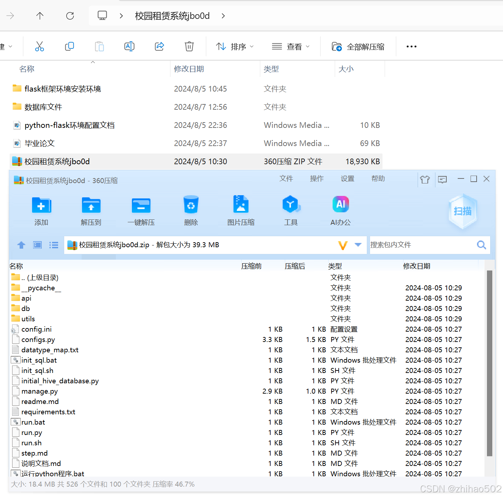Switch to icon view in 360压缩

click(x=37, y=245)
